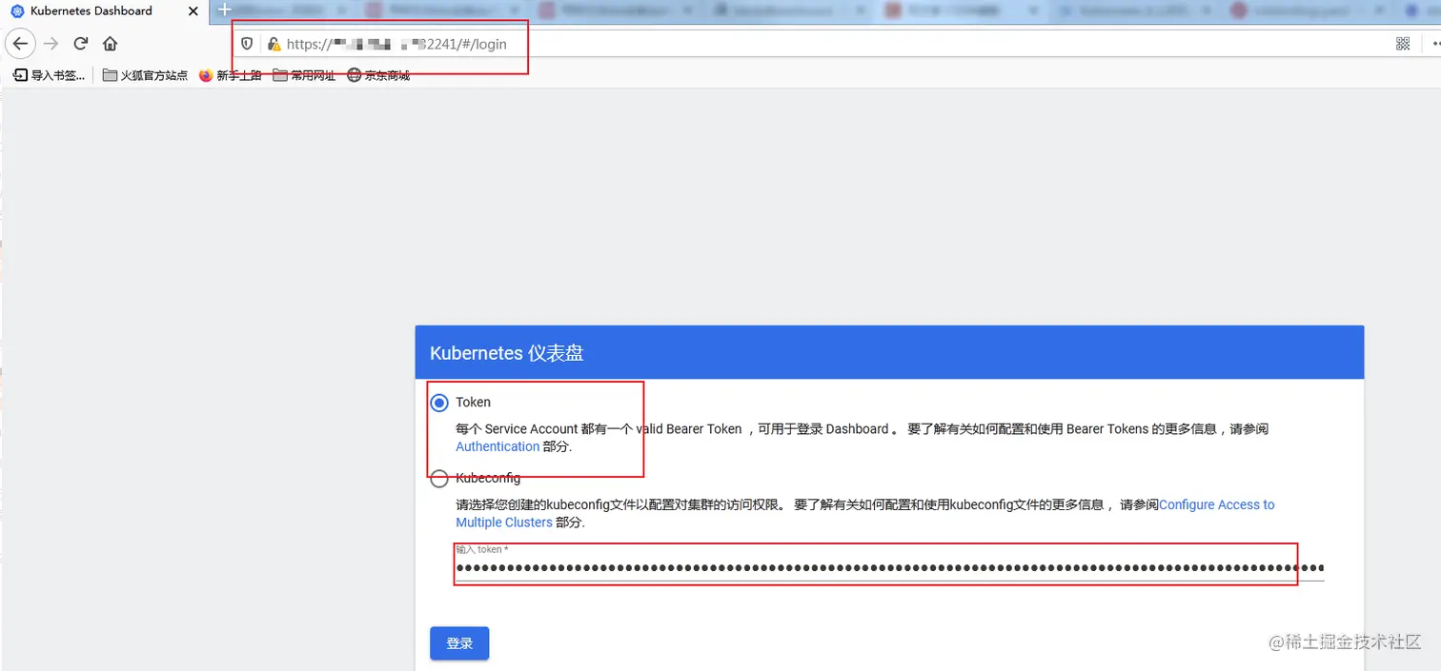Screen dimensions: 1441x671
Task: Open the browser home page icon
Action: click(110, 44)
